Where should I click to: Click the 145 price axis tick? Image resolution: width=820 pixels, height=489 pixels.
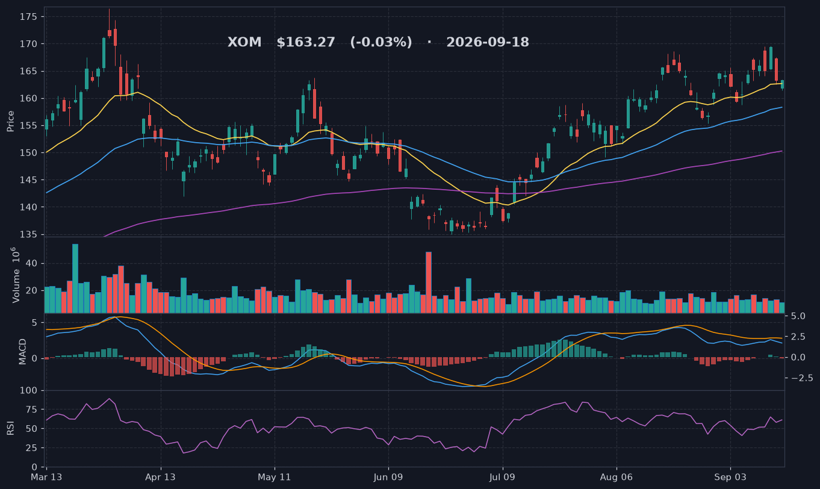[x=28, y=180]
